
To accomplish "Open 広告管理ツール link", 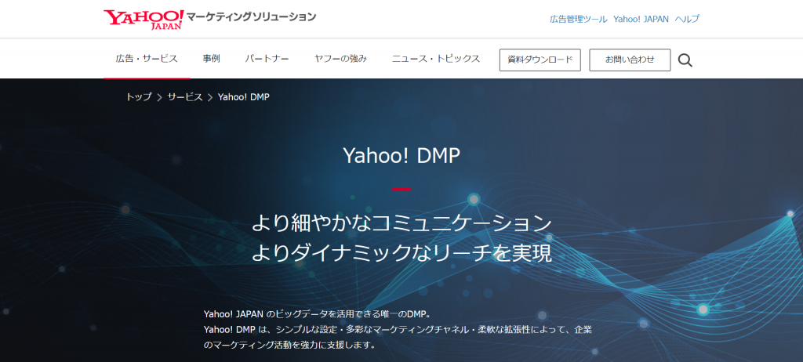I will pos(579,19).
